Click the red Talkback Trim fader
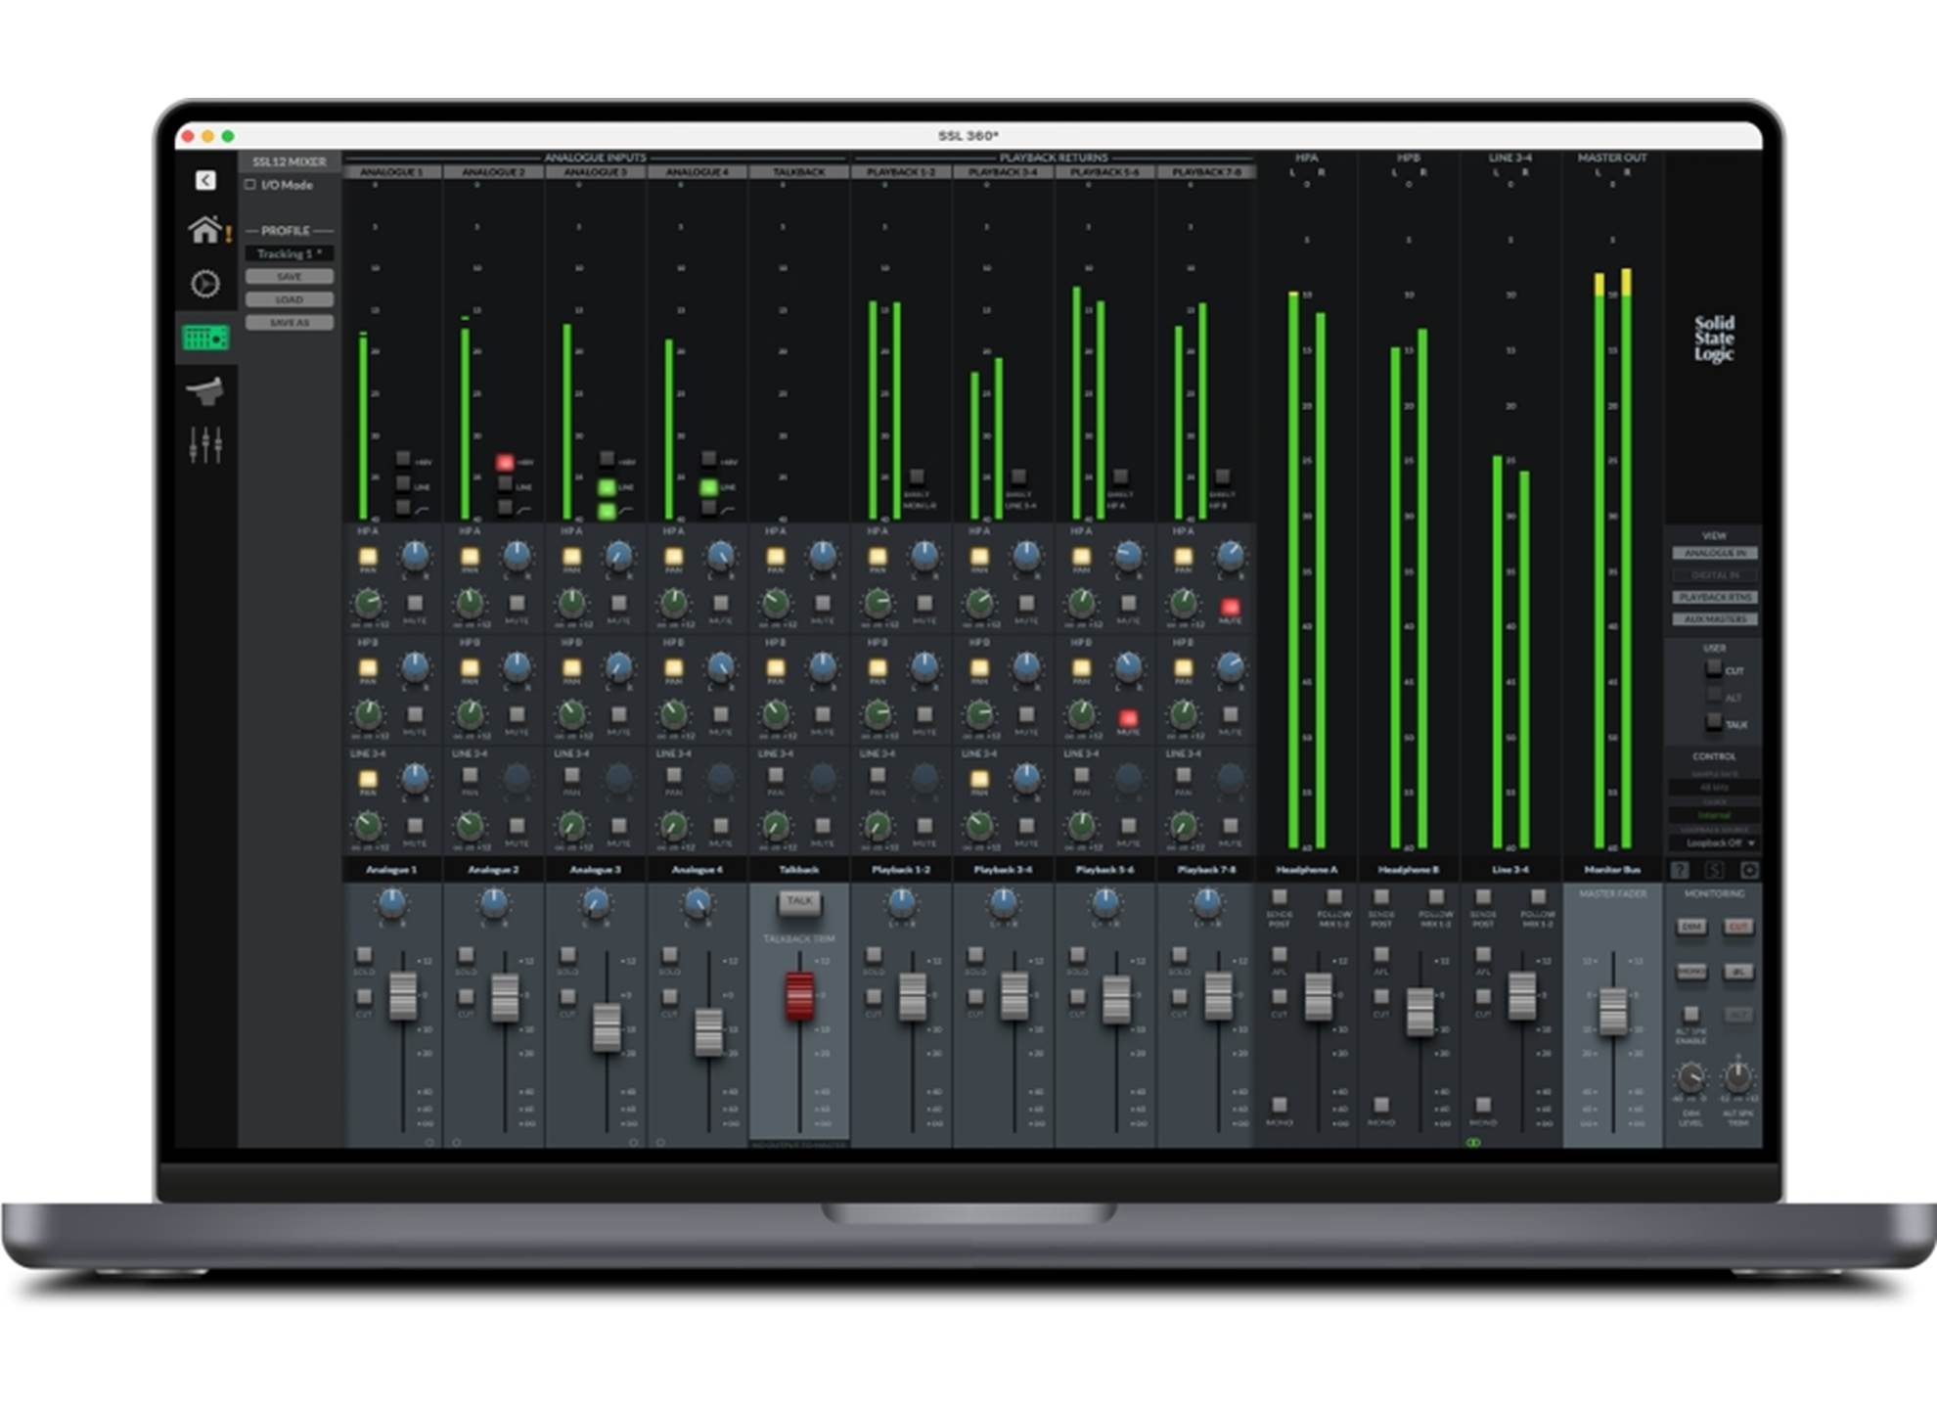 pyautogui.click(x=799, y=996)
